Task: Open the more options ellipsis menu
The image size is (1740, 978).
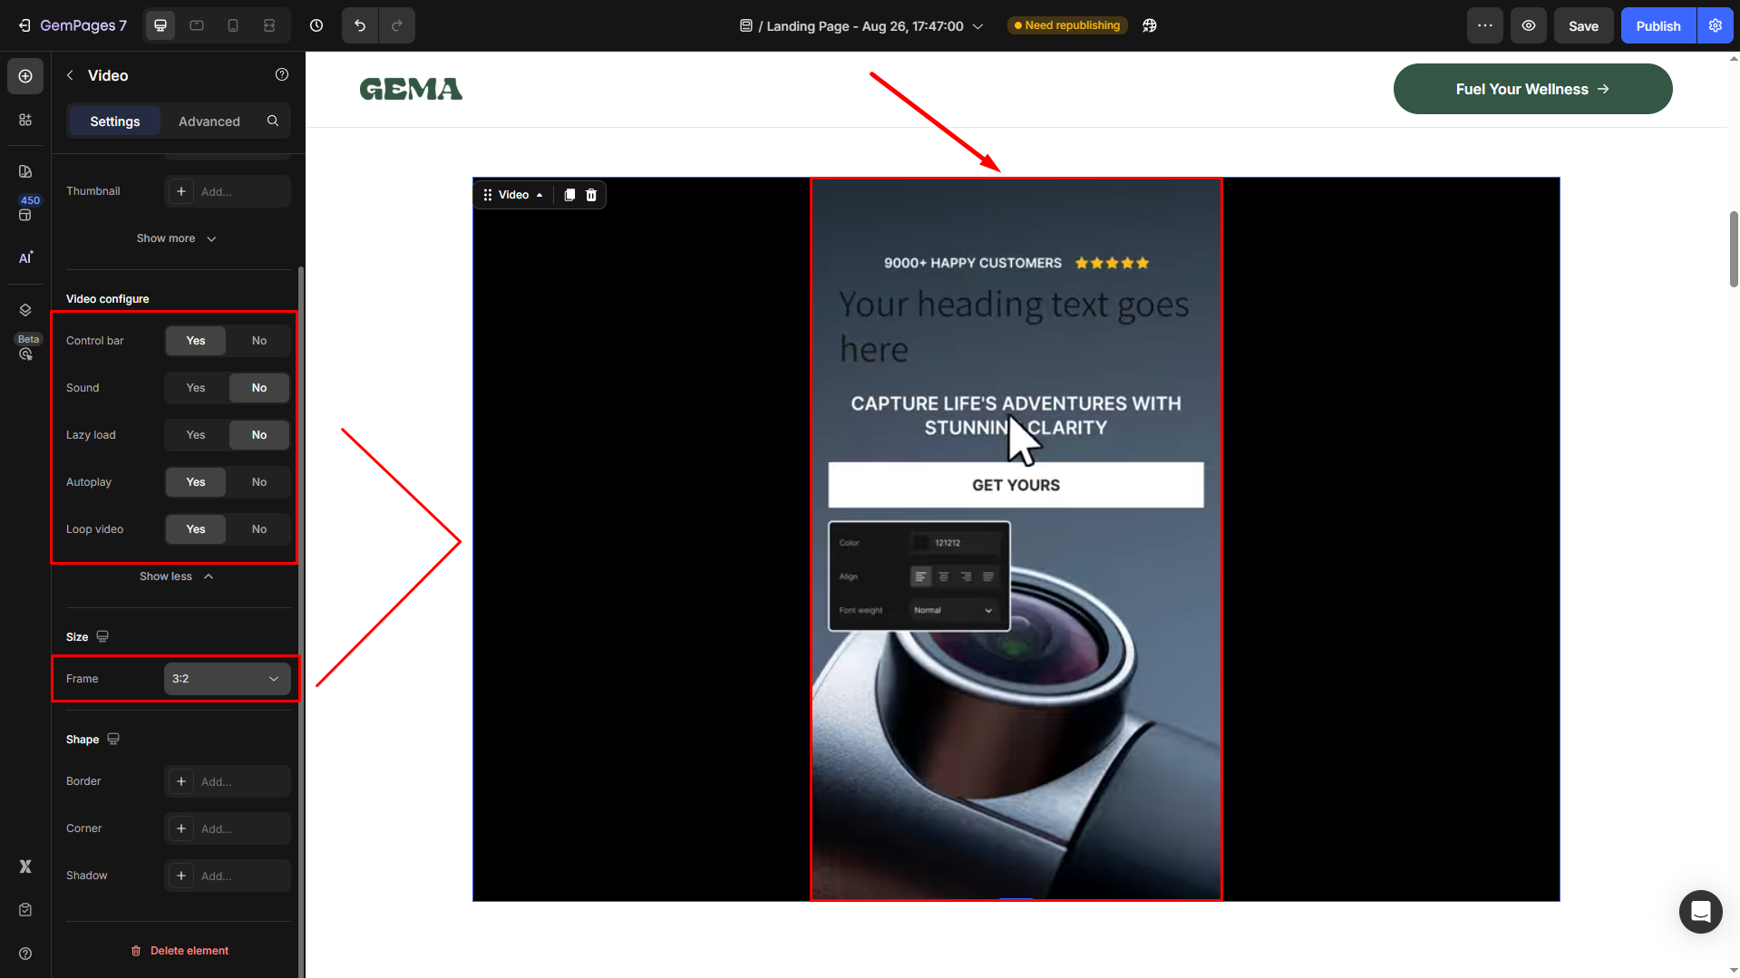Action: pos(1485,25)
